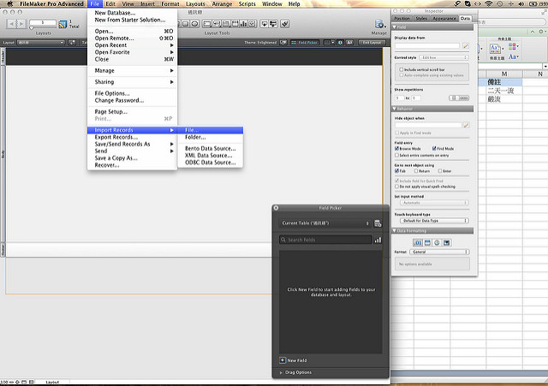Click the sort fields icon in Field Picker
Image resolution: width=548 pixels, height=386 pixels.
(378, 240)
